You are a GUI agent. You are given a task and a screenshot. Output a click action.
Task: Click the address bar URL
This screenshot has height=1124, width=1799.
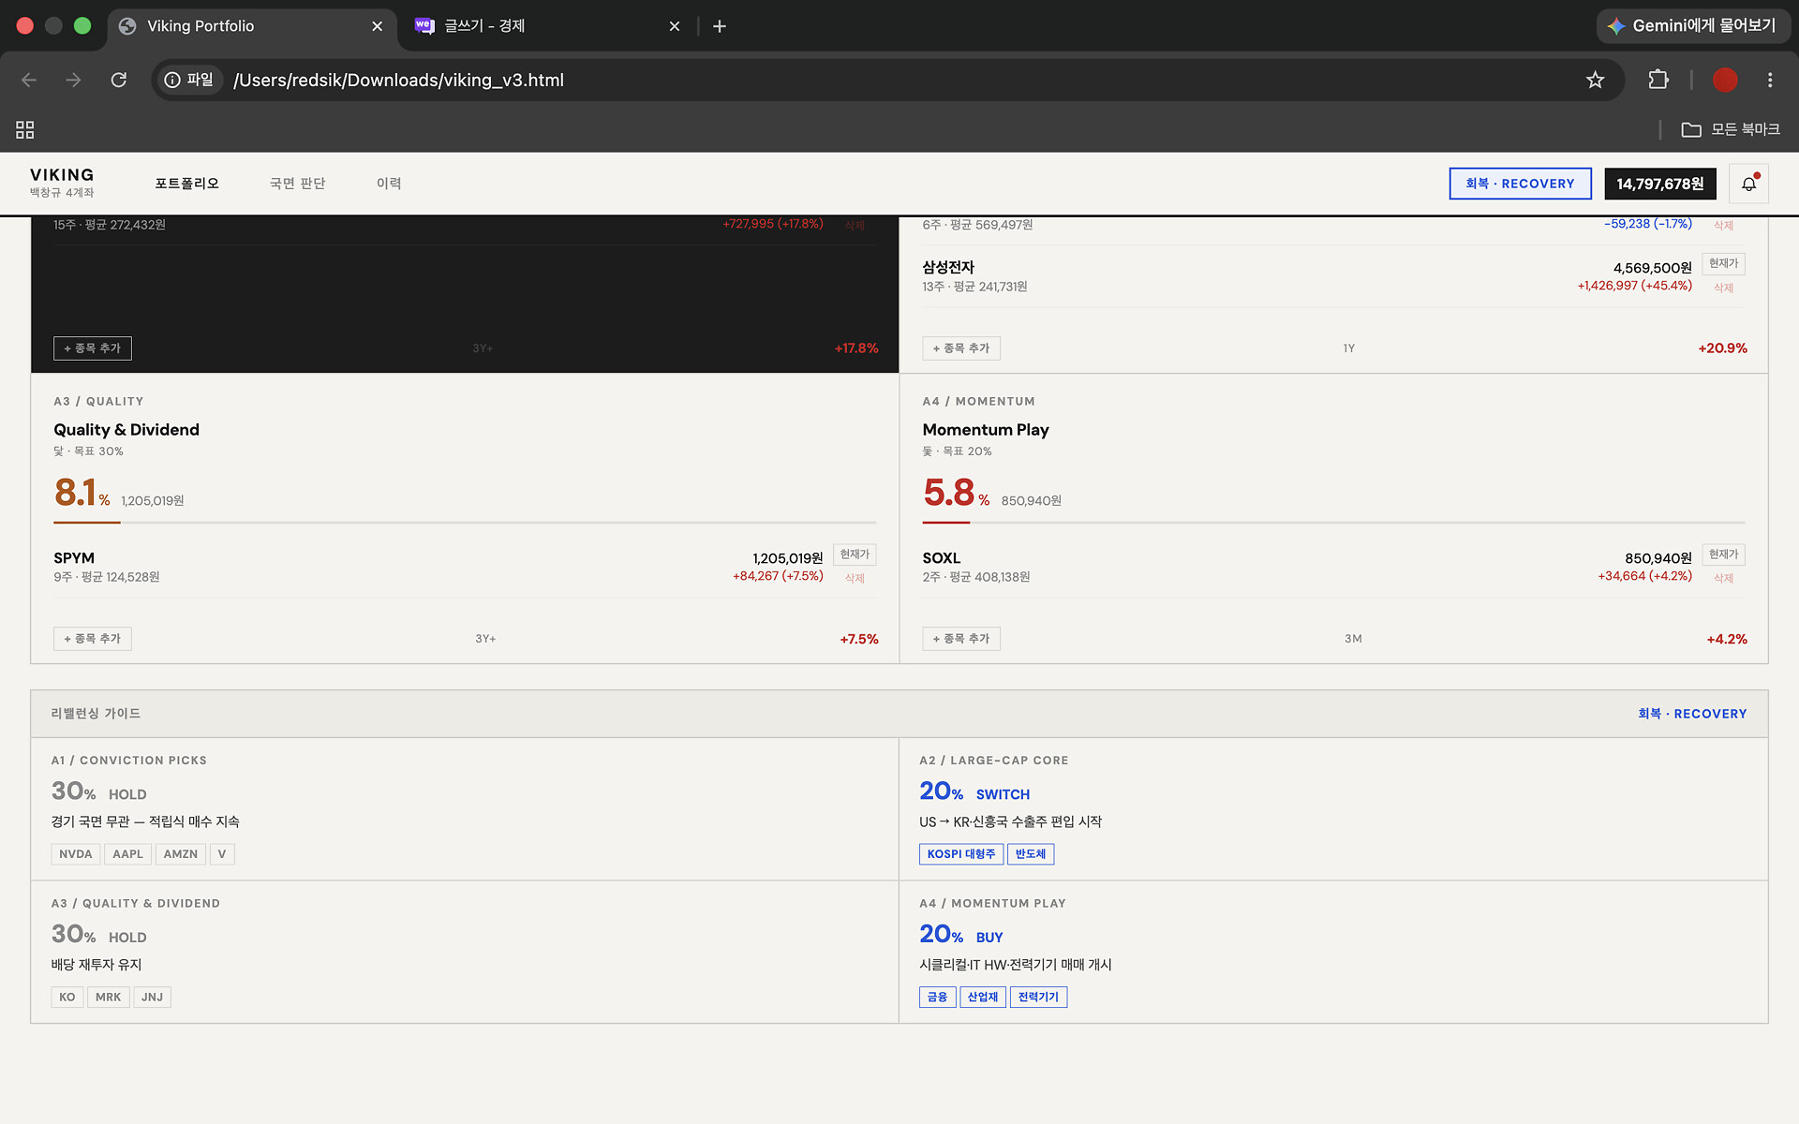pos(398,80)
